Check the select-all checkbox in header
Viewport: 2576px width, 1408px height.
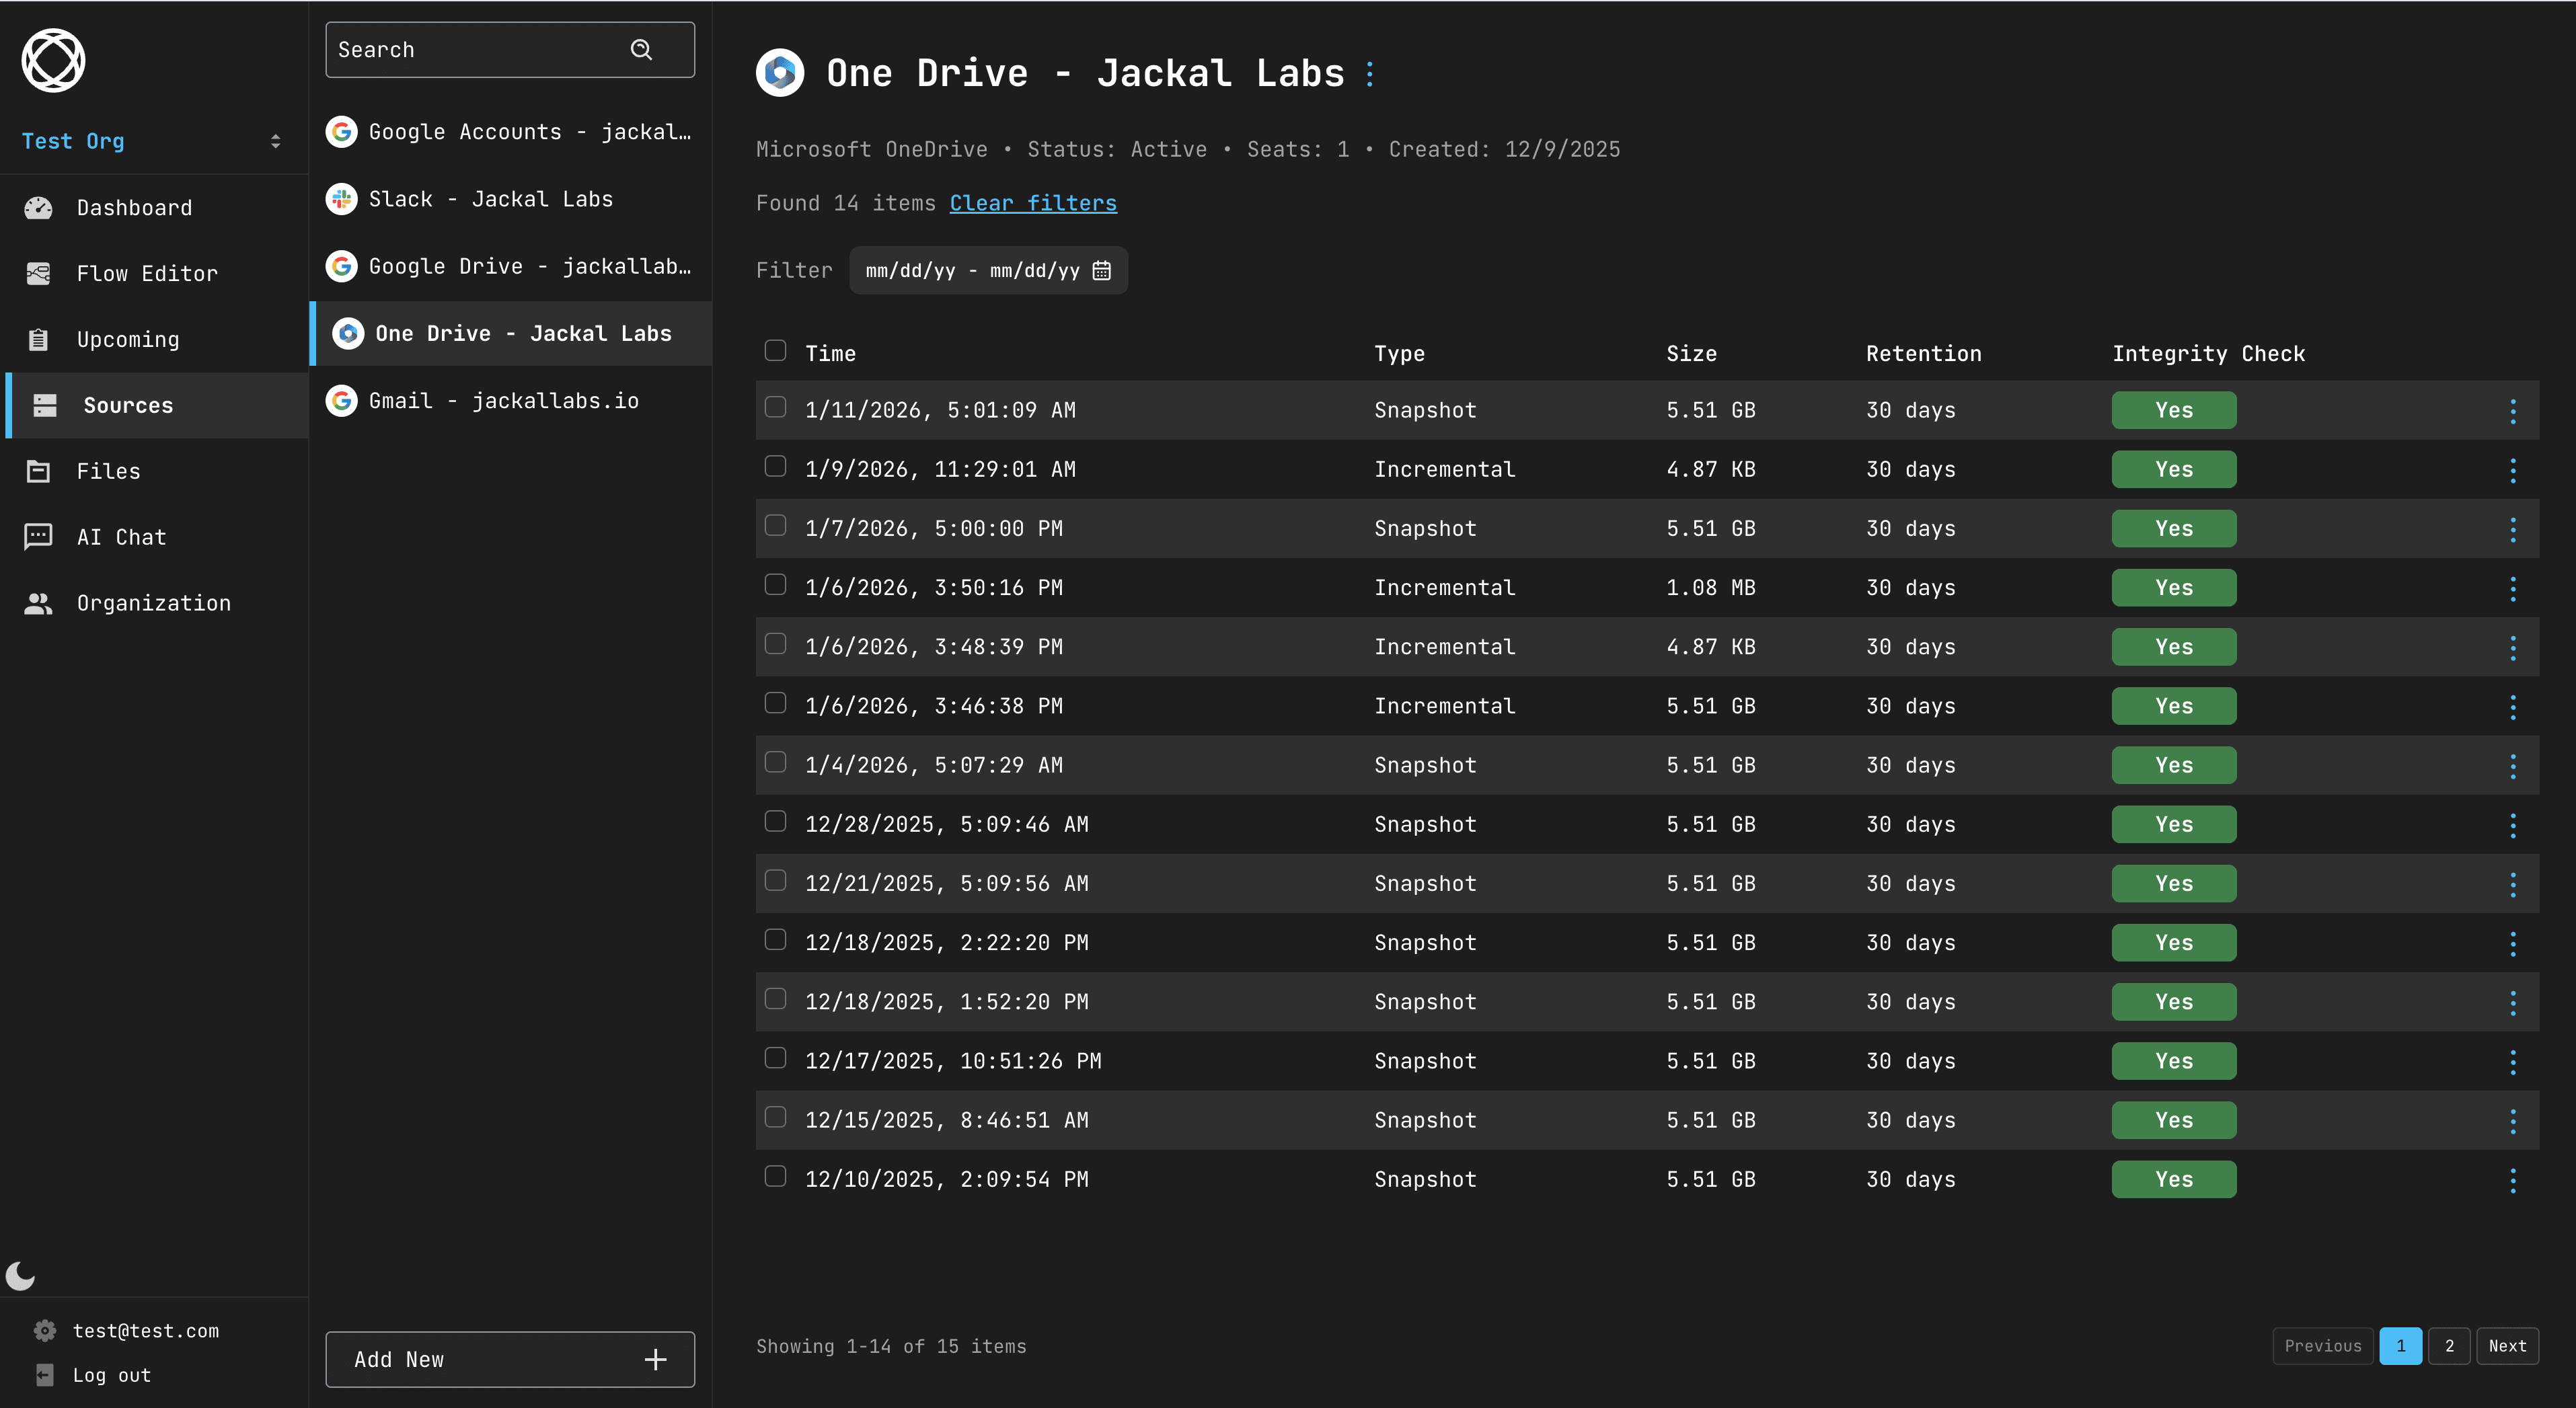coord(775,351)
